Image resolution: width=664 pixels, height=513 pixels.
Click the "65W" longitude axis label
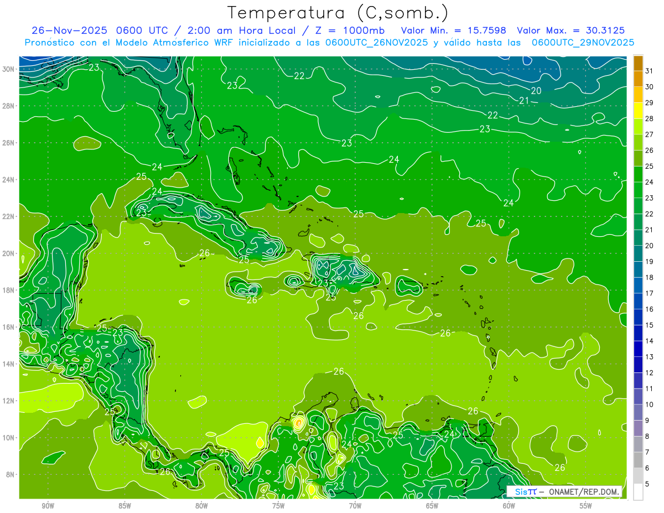coord(432,506)
